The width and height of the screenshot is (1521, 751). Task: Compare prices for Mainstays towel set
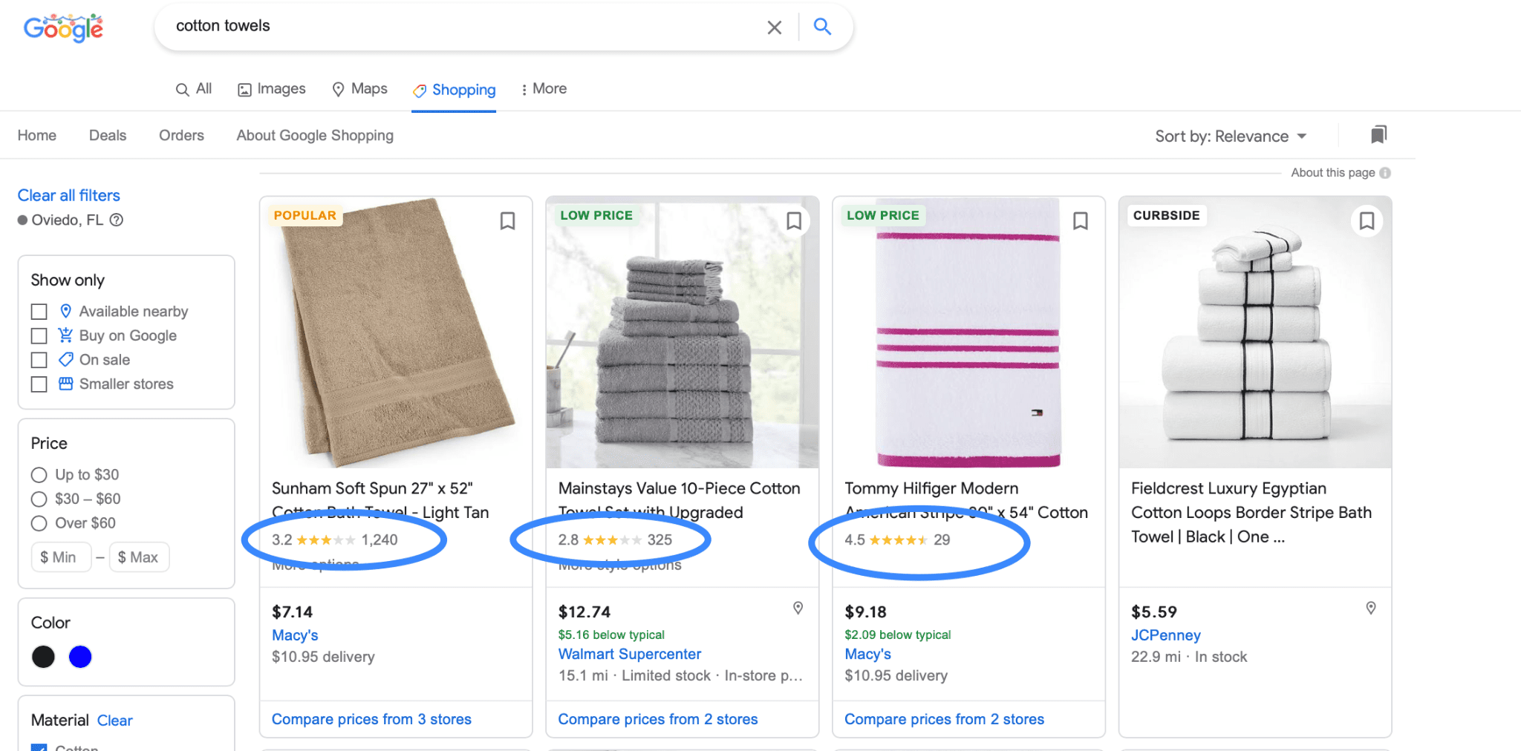pyautogui.click(x=657, y=719)
